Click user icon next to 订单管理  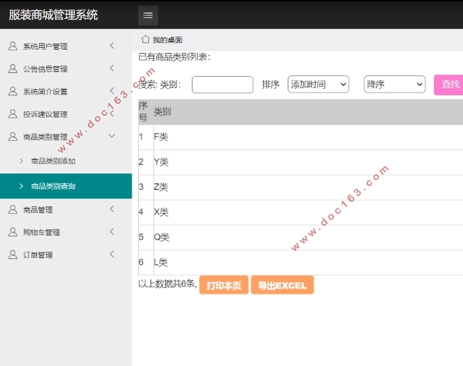[x=13, y=255]
